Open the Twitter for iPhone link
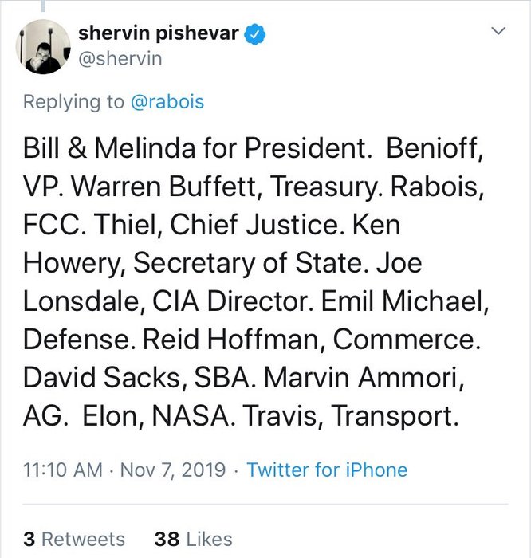Viewport: 531px width, 558px height. click(327, 470)
